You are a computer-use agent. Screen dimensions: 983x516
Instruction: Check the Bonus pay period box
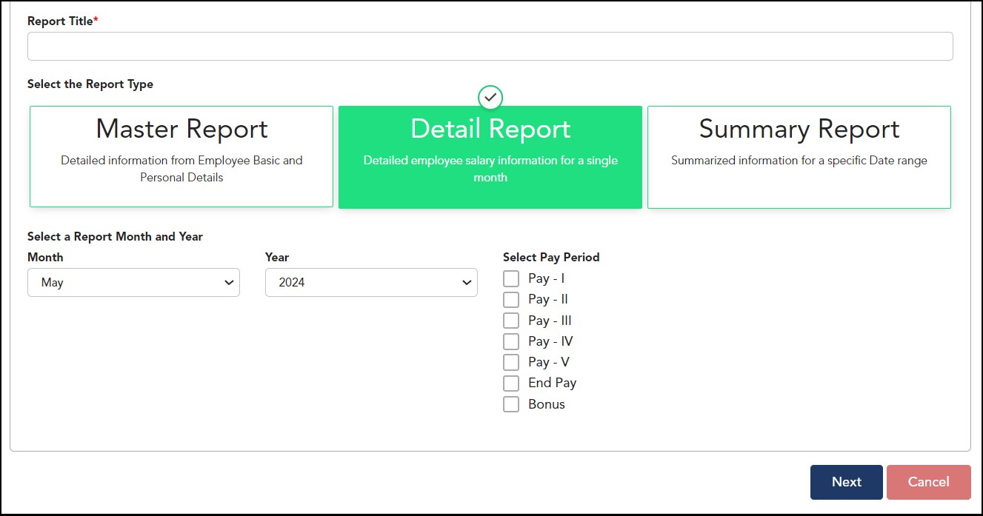coord(511,404)
